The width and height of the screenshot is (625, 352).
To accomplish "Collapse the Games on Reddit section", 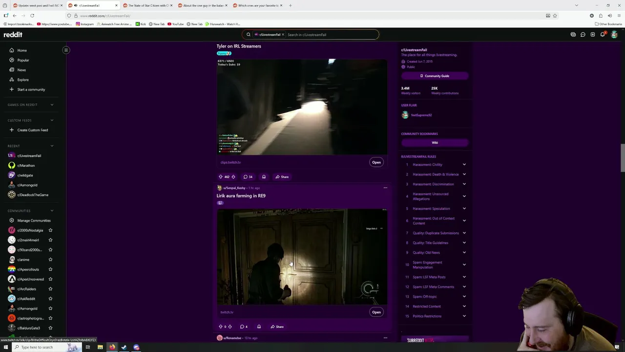I will coord(52,105).
